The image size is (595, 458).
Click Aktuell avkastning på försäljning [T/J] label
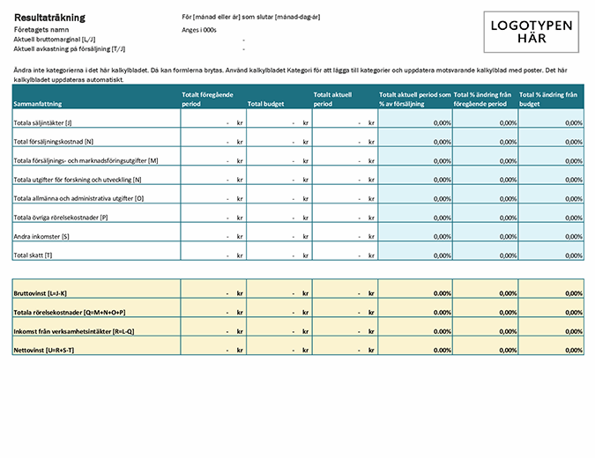pyautogui.click(x=69, y=50)
